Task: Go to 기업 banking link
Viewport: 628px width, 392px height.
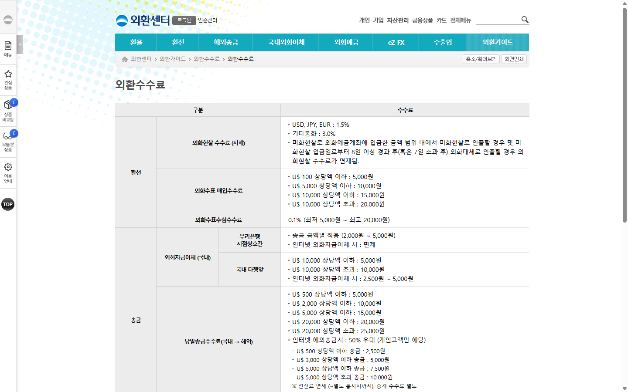Action: [x=378, y=20]
